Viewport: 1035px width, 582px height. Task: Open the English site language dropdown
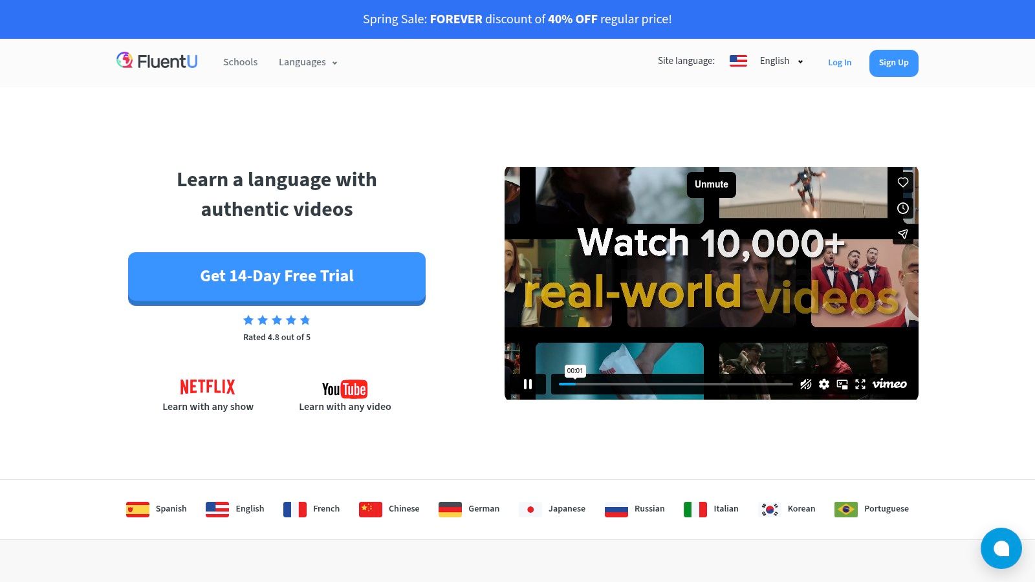(781, 61)
